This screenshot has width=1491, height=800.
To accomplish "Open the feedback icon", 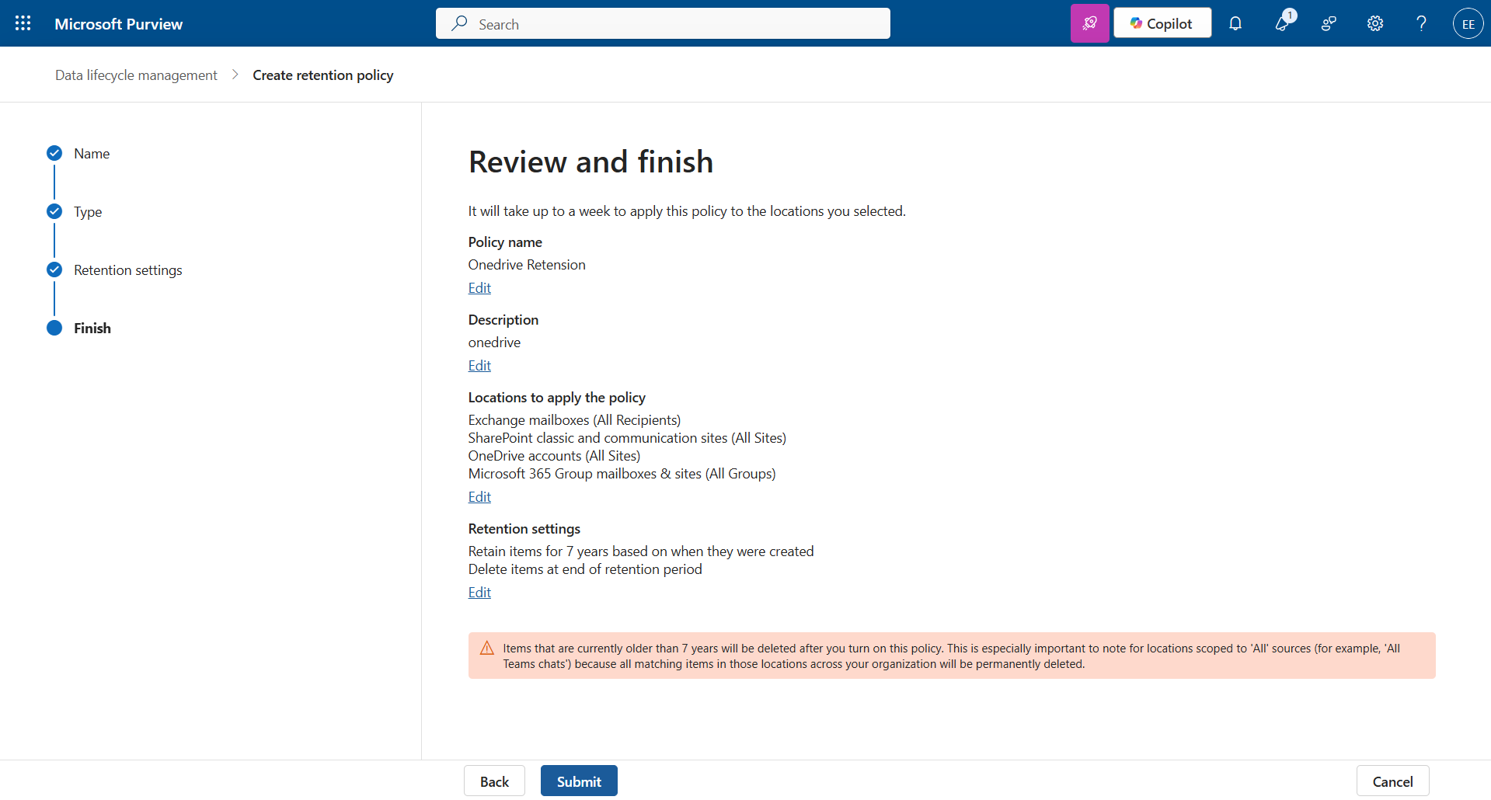I will [x=1328, y=23].
